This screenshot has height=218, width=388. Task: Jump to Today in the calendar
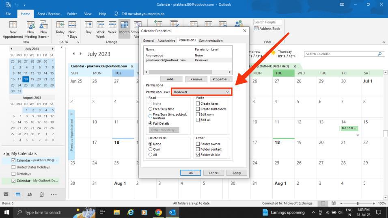coord(60,28)
